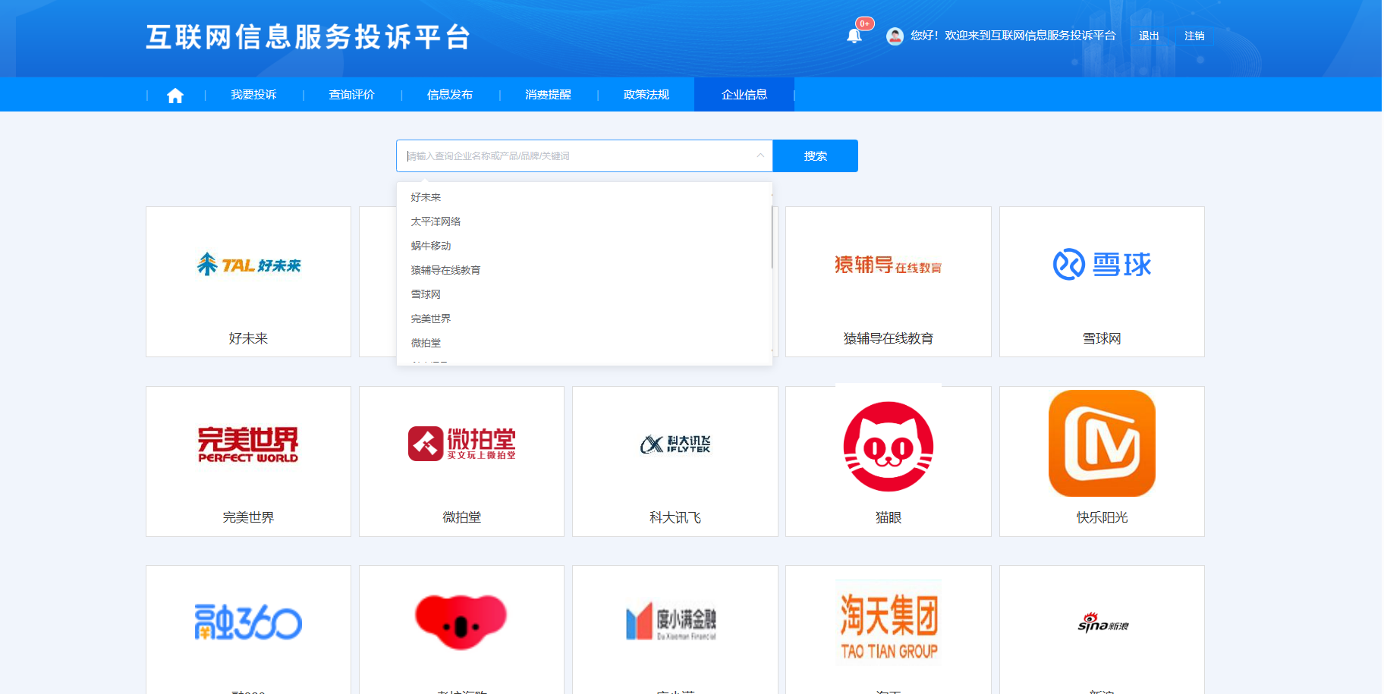Screen dimensions: 1384x694
Task: Click the 微拍堂 card caption
Action: pyautogui.click(x=462, y=517)
